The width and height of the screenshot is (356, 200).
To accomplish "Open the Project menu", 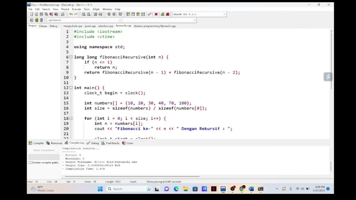I will pos(65,9).
